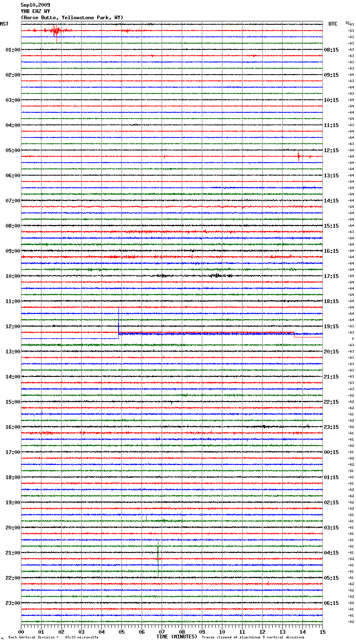Click the 16:15 UTC time label
356x643 pixels.
[x=331, y=251]
